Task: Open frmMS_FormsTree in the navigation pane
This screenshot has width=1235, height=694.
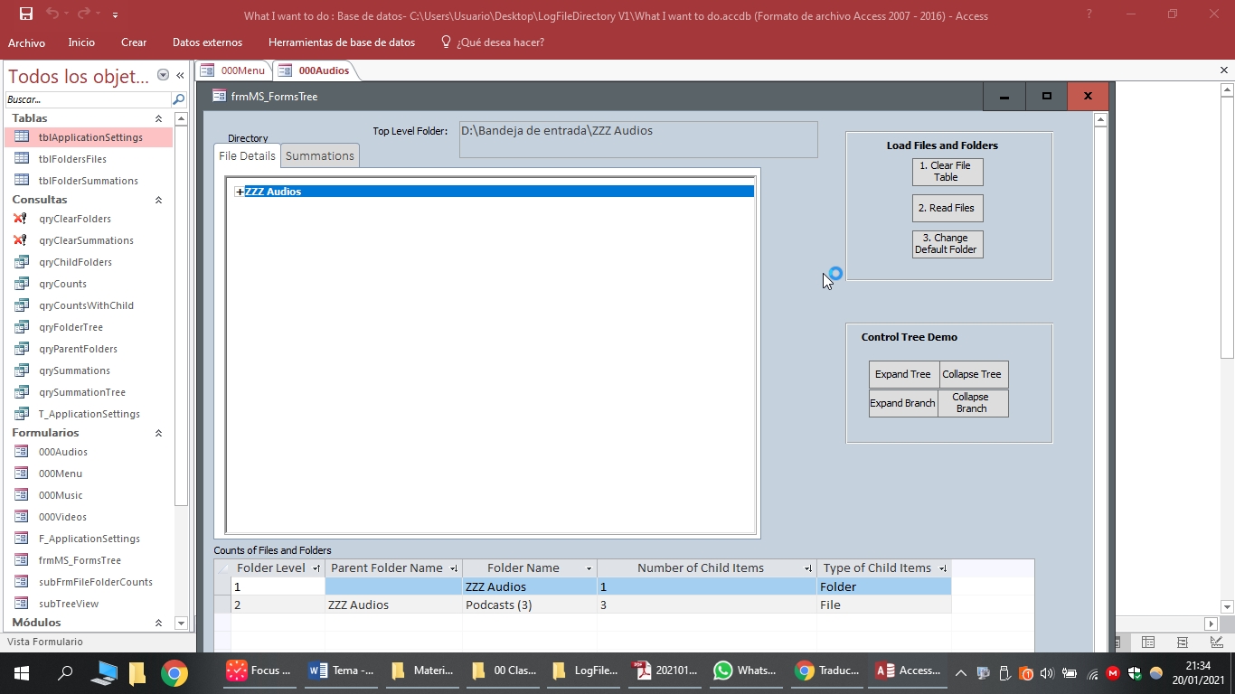Action: pos(80,560)
